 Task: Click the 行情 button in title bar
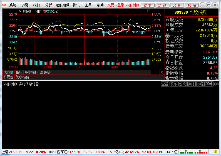(x=148, y=5)
